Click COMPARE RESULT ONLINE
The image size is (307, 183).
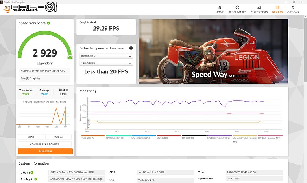(44, 144)
